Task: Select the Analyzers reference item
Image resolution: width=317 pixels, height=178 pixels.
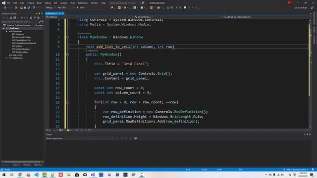Action: [x=20, y=34]
